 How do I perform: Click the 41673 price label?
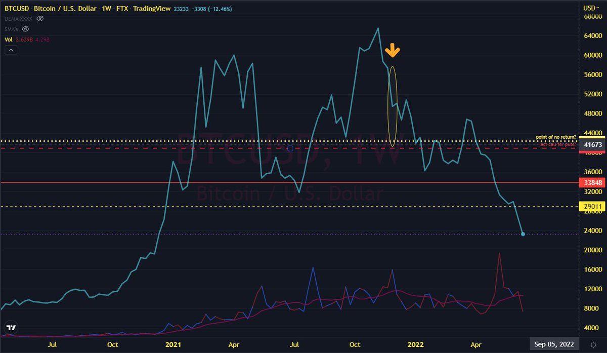click(592, 144)
